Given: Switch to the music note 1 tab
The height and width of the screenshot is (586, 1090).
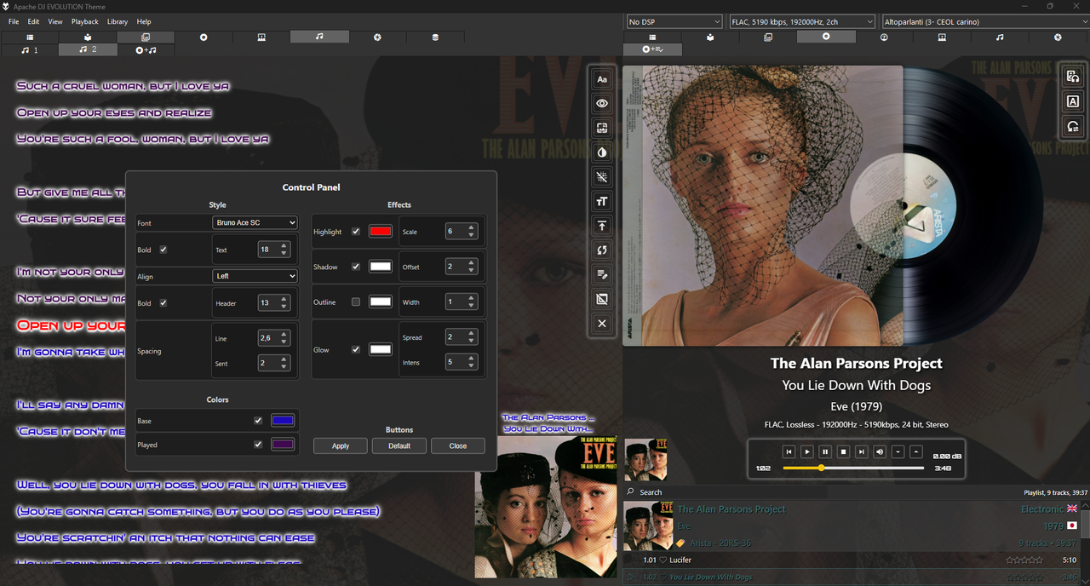Looking at the screenshot, I should coord(30,50).
